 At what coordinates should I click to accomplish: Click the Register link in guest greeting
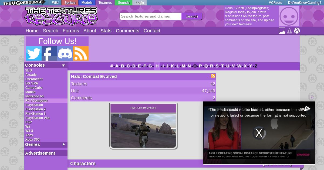pyautogui.click(x=261, y=8)
